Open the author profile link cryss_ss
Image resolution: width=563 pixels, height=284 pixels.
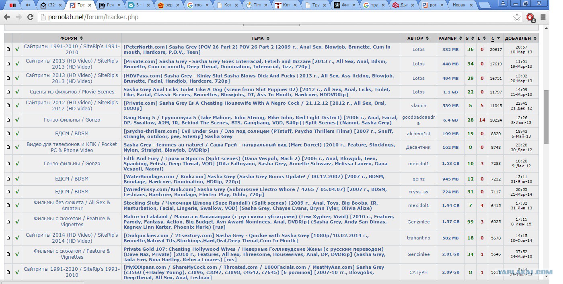418,192
